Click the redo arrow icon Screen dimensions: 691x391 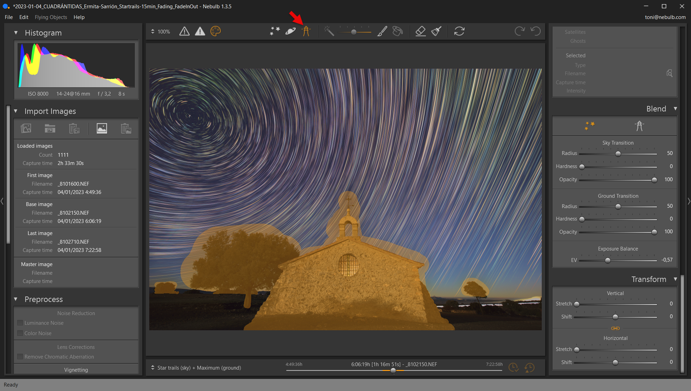(x=520, y=31)
